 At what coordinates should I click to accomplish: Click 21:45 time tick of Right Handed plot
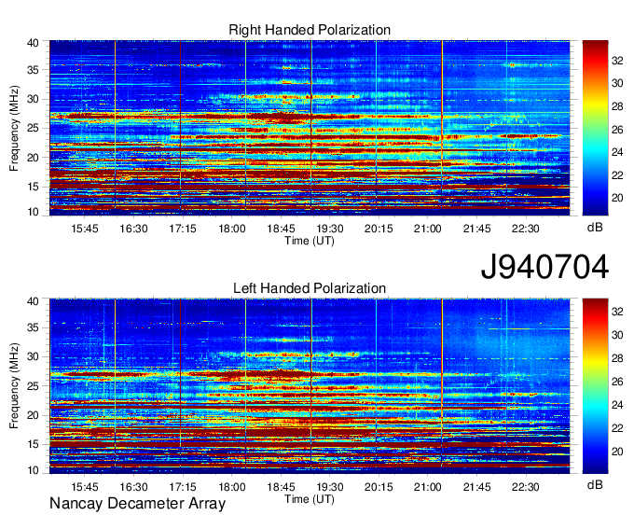(x=477, y=229)
